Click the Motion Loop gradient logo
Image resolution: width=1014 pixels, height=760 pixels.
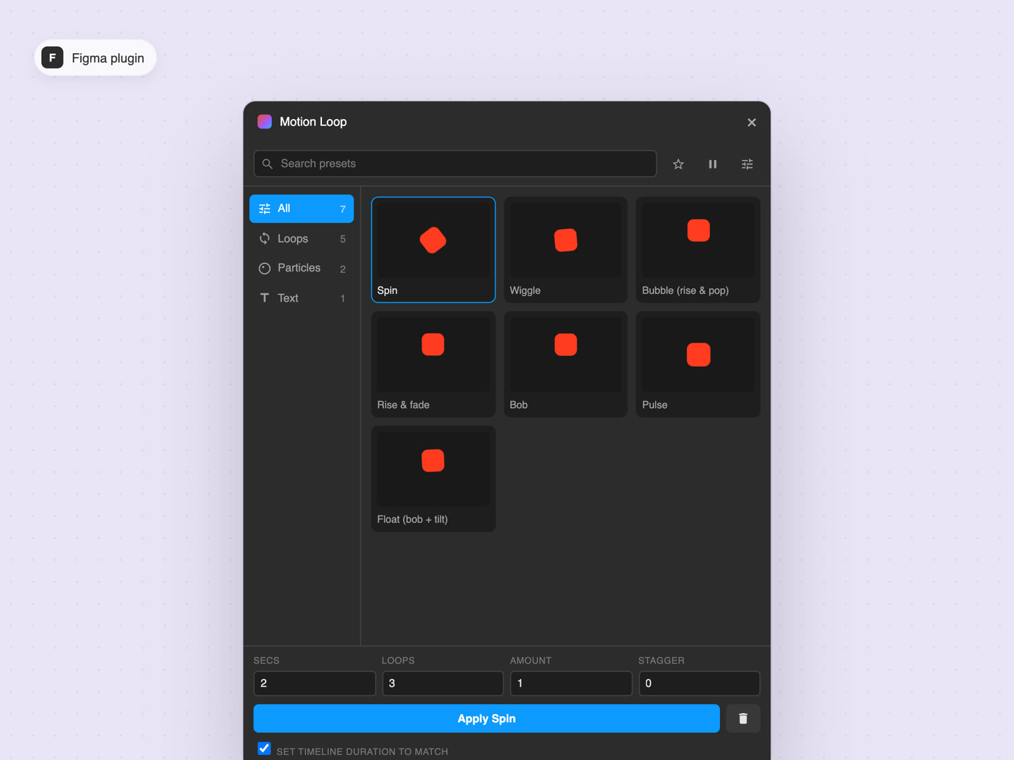click(265, 122)
